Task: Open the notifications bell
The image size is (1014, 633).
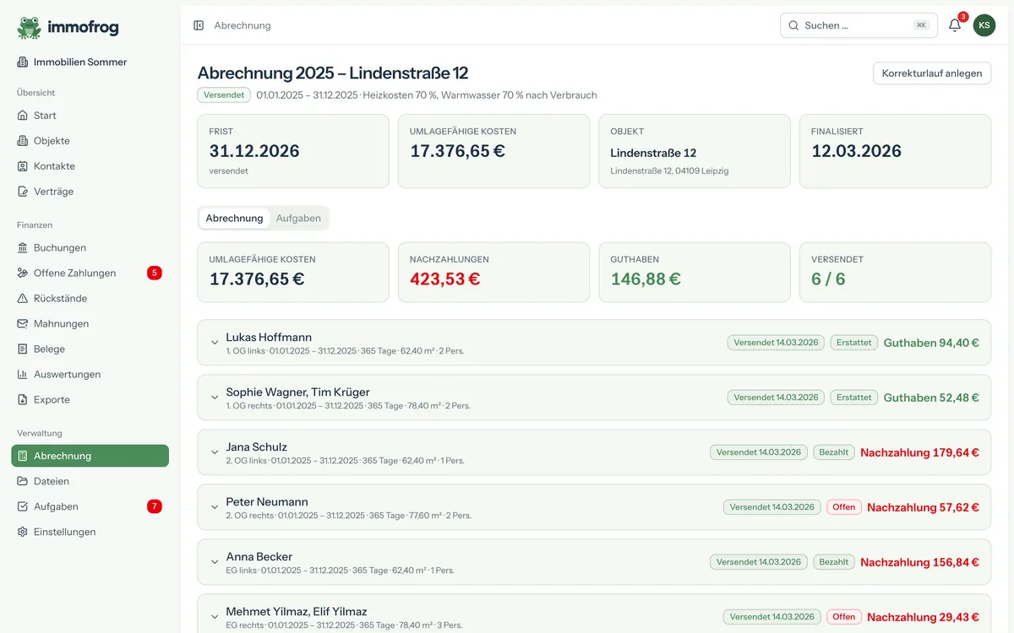Action: [955, 25]
